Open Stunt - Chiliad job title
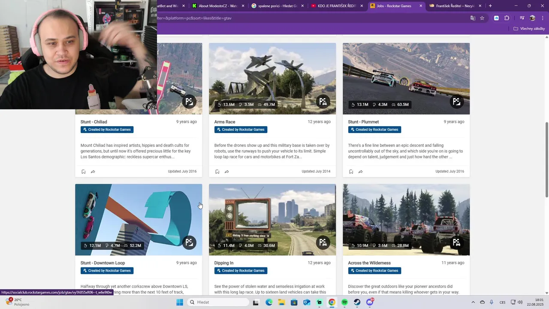This screenshot has height=309, width=549. (x=94, y=122)
